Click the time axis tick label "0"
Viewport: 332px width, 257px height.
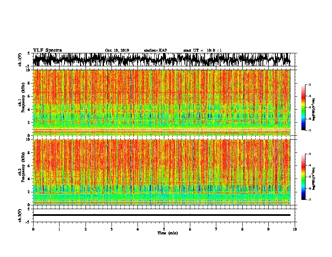point(33,229)
